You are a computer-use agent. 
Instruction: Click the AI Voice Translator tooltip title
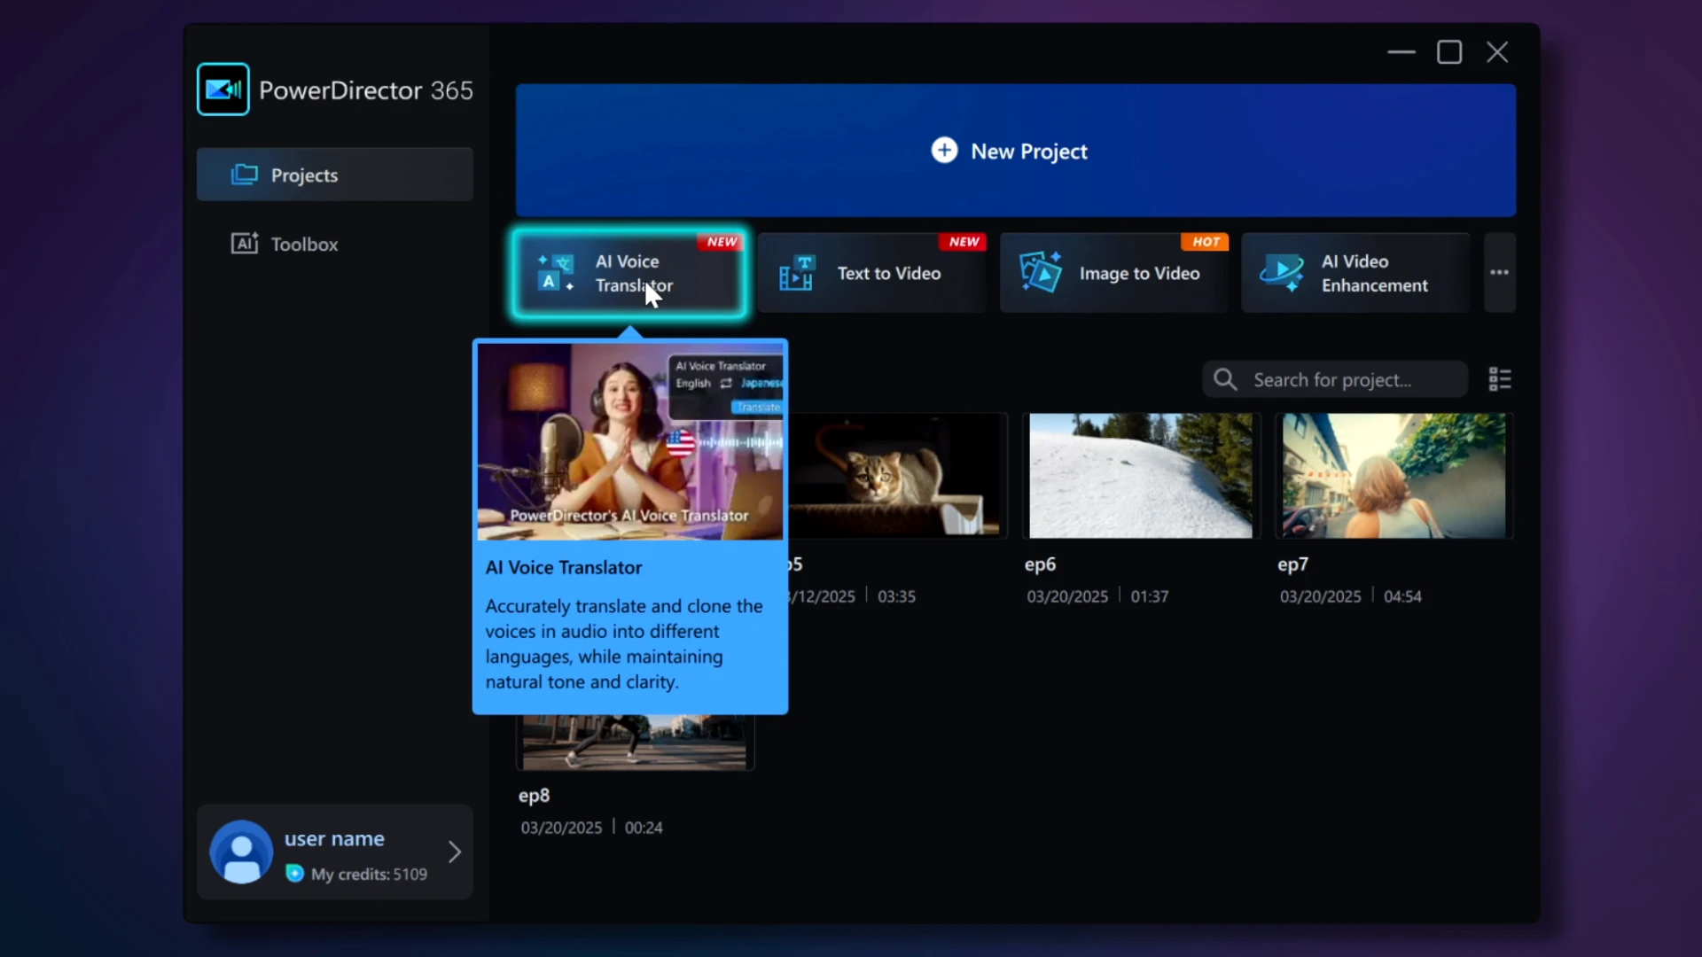(x=564, y=567)
